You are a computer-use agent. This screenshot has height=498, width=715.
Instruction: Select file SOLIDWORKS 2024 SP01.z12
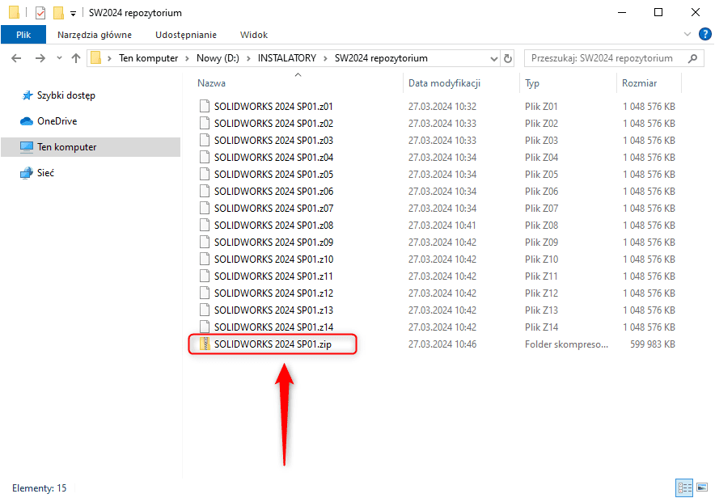coord(273,293)
